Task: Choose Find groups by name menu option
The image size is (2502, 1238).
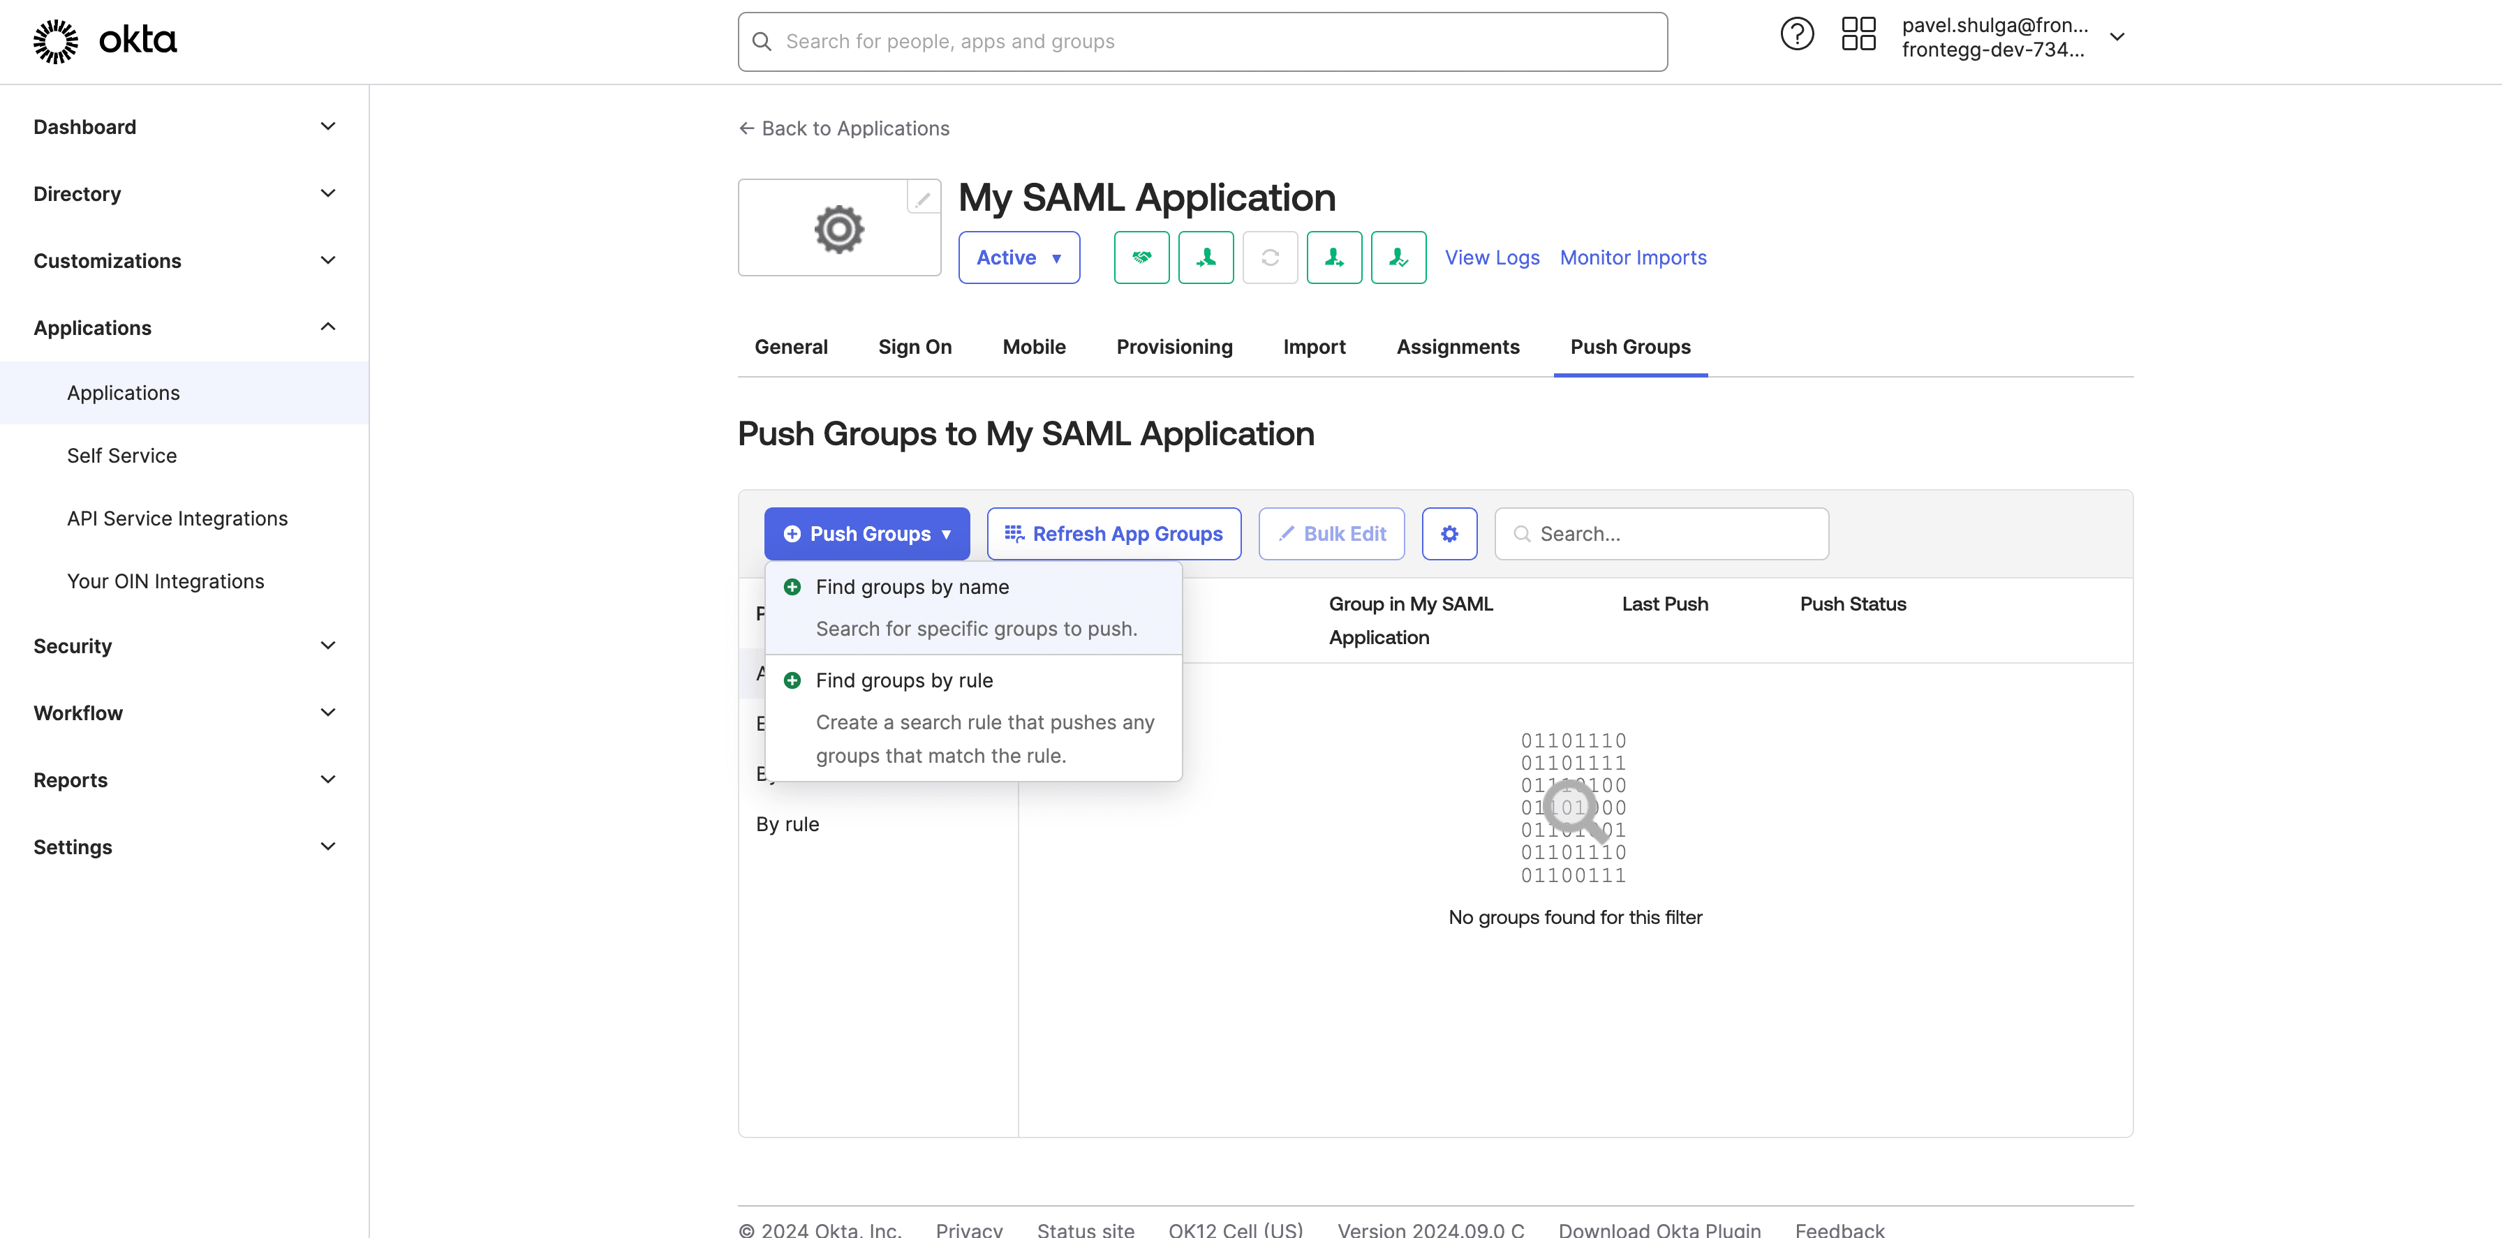Action: [974, 608]
